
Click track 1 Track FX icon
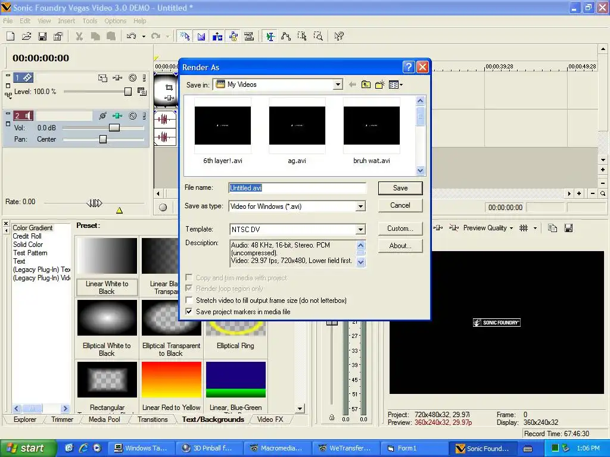[117, 78]
